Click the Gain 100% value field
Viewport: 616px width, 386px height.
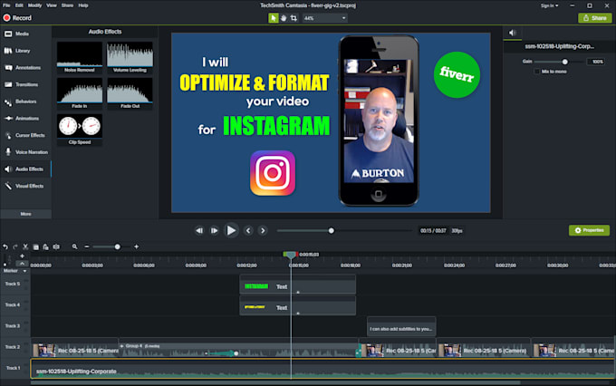595,62
